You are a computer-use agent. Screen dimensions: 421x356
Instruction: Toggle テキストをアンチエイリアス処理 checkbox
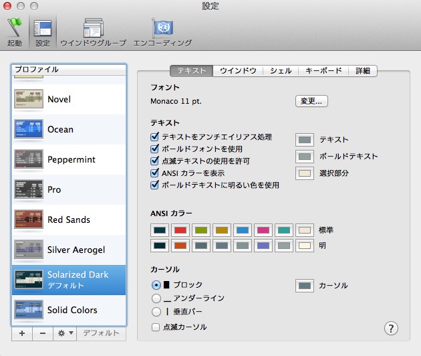(x=156, y=137)
